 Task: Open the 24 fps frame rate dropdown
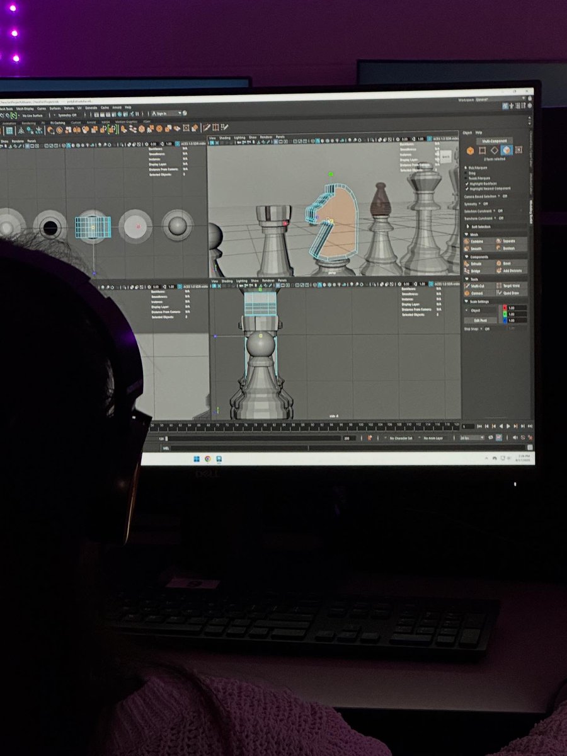472,438
